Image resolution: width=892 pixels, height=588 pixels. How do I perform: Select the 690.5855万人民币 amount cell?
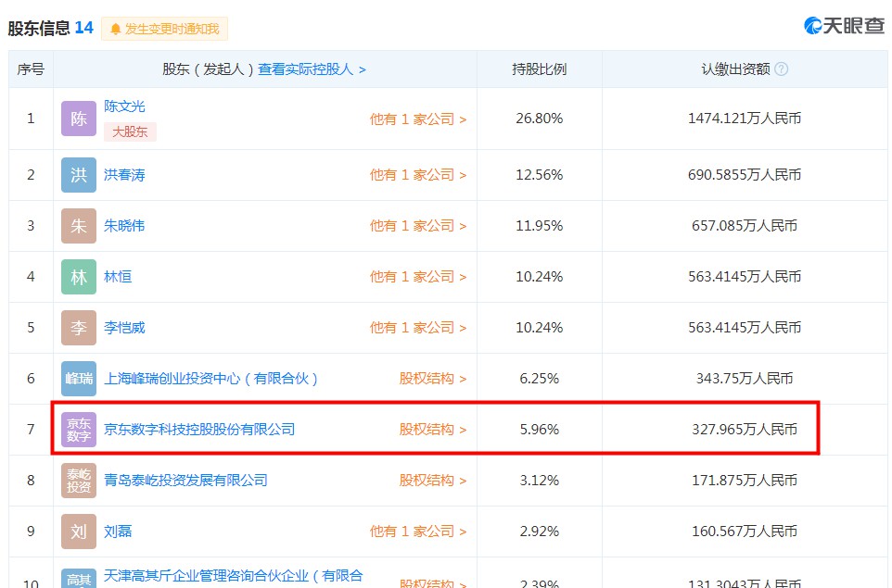click(745, 174)
